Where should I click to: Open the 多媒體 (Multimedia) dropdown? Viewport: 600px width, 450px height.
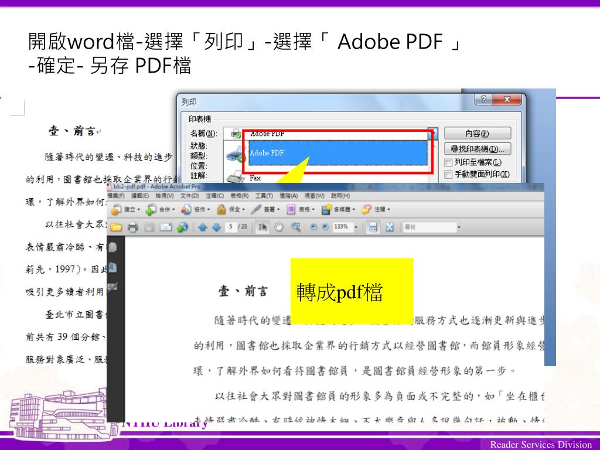pyautogui.click(x=339, y=209)
